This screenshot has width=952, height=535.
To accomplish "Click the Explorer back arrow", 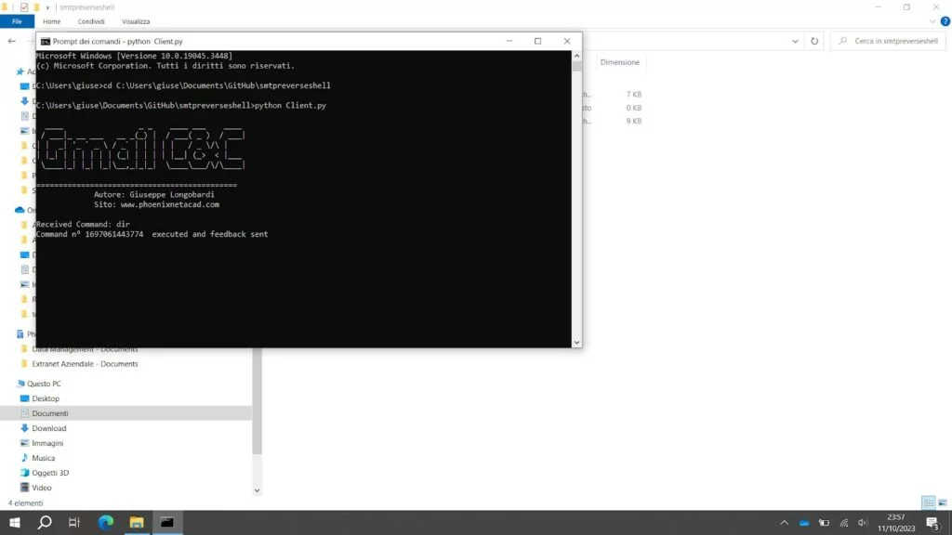I will coord(11,41).
